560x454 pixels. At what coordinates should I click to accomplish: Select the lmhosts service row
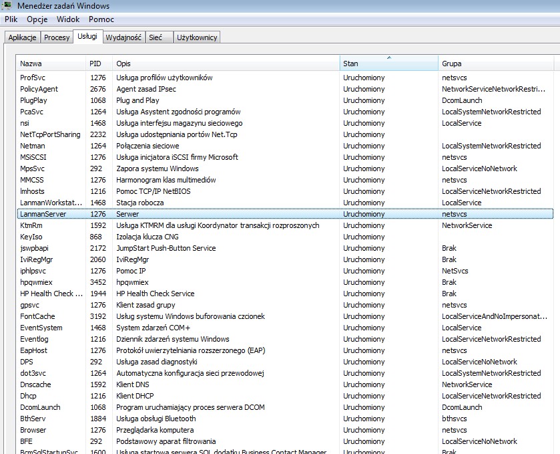pyautogui.click(x=285, y=191)
